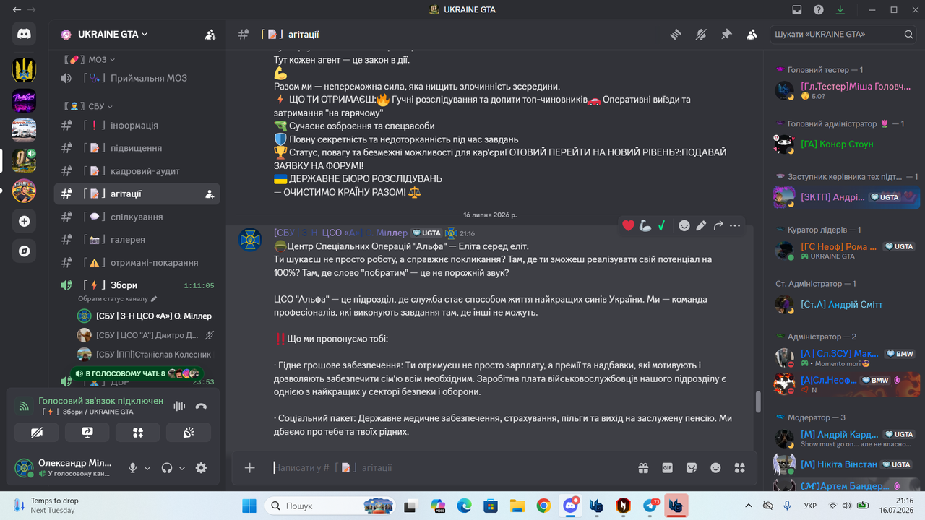Screen dimensions: 925x520
Task: Toggle screen sharing in voice panel
Action: 87,432
